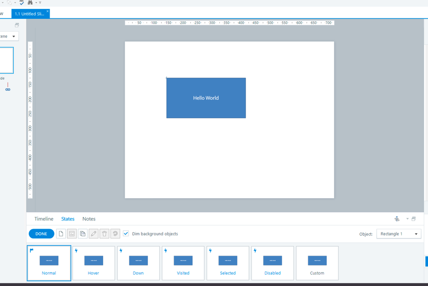Select the Hello World rectangle on the slide
Viewport: 428px width, 286px height.
[206, 98]
